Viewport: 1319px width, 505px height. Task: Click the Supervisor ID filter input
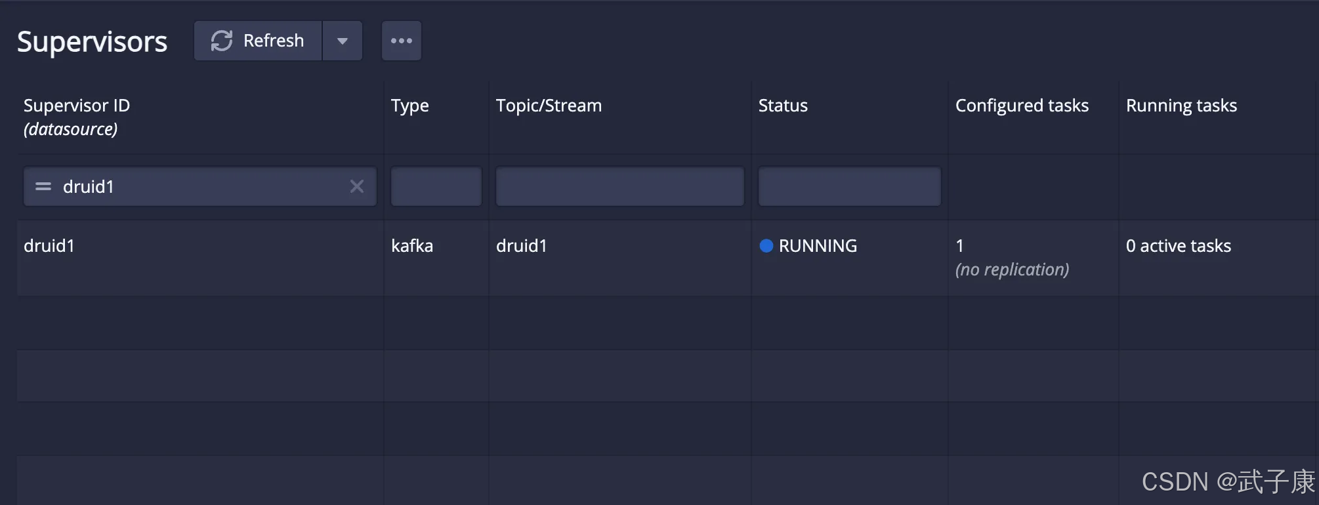tap(197, 187)
